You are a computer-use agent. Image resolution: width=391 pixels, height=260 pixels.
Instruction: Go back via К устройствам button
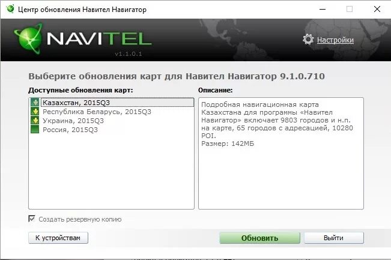click(58, 238)
